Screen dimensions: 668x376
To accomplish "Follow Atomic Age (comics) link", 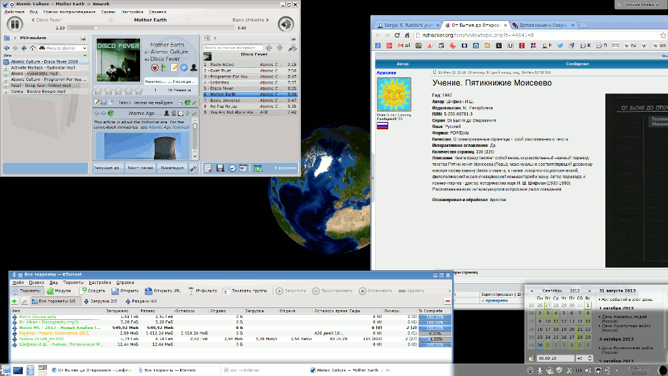I will (169, 127).
